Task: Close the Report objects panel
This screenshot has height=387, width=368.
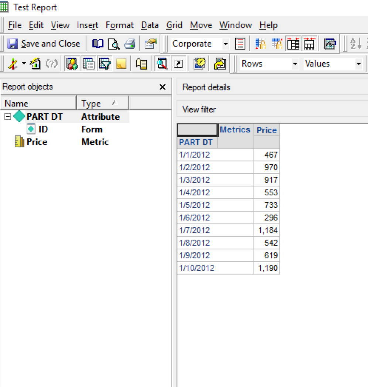Action: pyautogui.click(x=162, y=87)
